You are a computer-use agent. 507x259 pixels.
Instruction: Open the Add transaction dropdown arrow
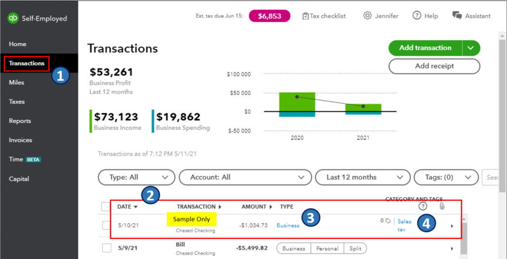[471, 48]
